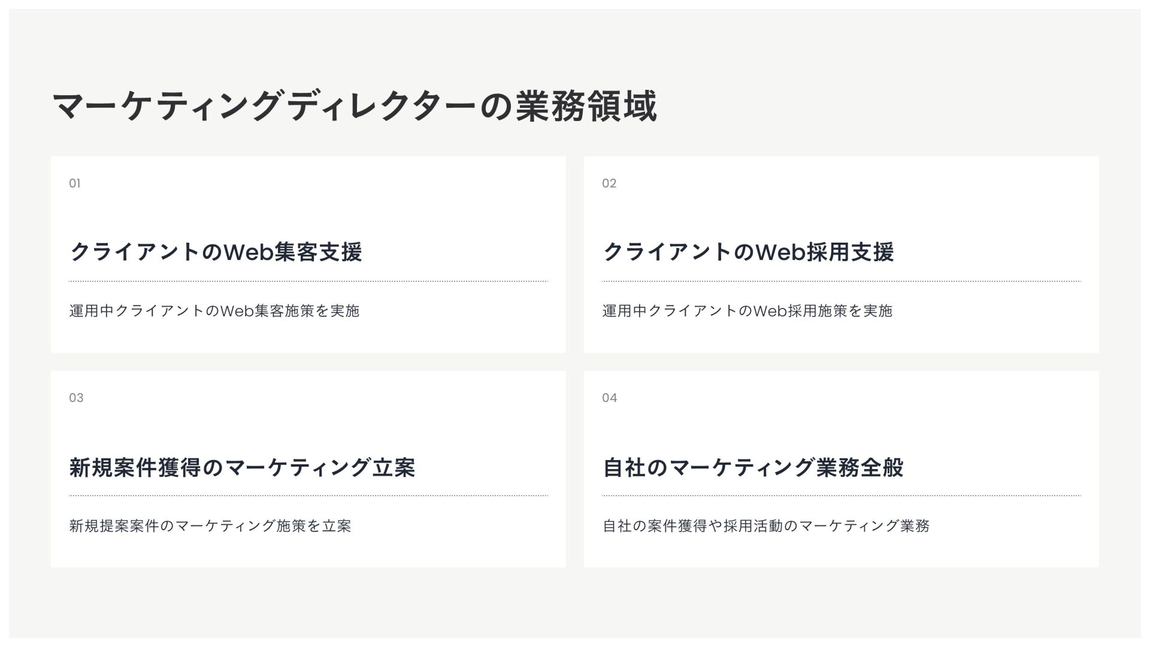Image resolution: width=1150 pixels, height=647 pixels.
Task: Click the card number 03 label
Action: [76, 398]
